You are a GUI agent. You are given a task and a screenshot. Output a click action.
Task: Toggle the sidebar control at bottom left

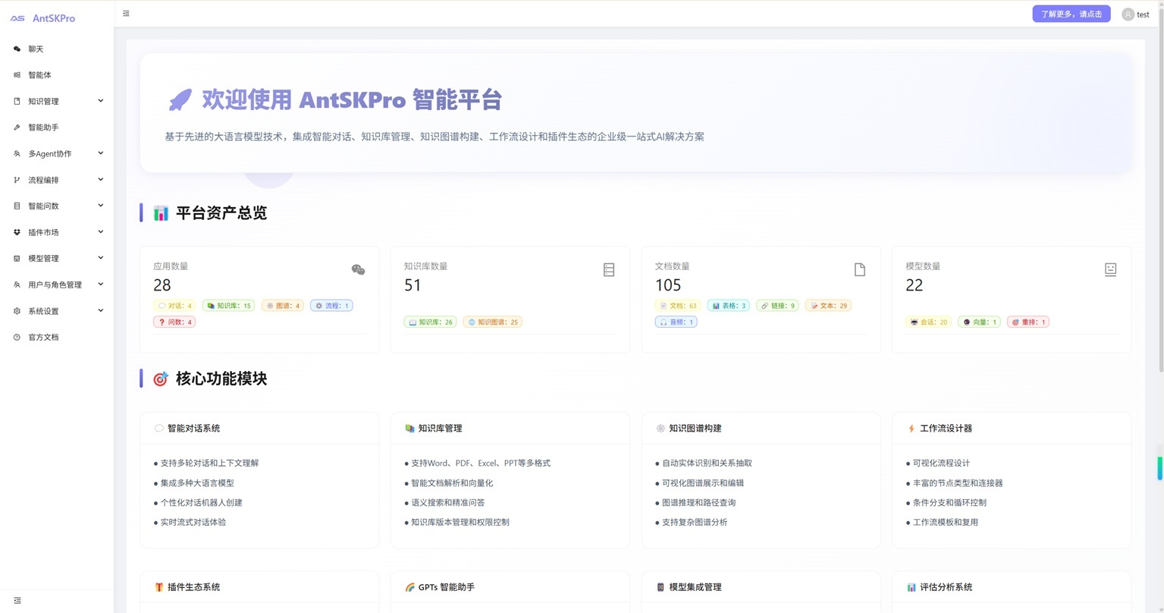pyautogui.click(x=17, y=600)
